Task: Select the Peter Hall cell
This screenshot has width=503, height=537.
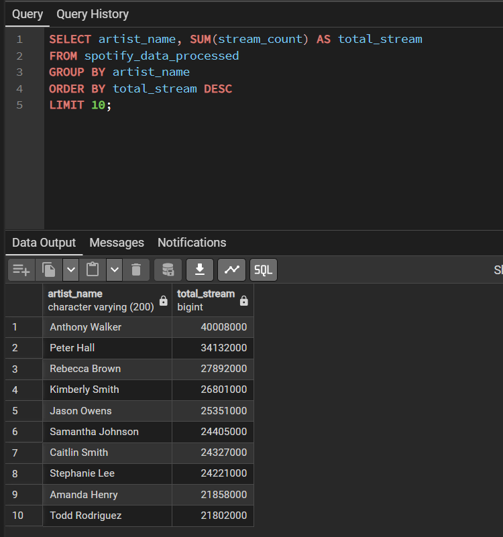Action: (107, 349)
